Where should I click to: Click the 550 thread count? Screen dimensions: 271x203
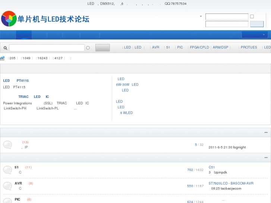(x=190, y=186)
